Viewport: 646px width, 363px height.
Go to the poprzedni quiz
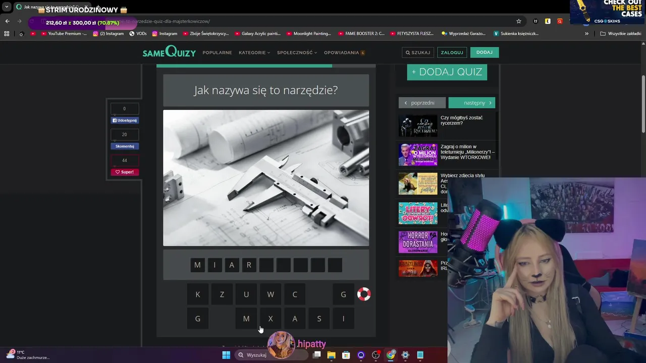[x=422, y=102]
